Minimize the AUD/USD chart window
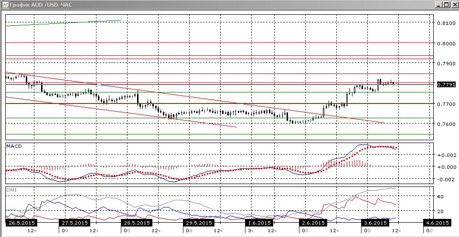This screenshot has width=459, height=237. (438, 5)
